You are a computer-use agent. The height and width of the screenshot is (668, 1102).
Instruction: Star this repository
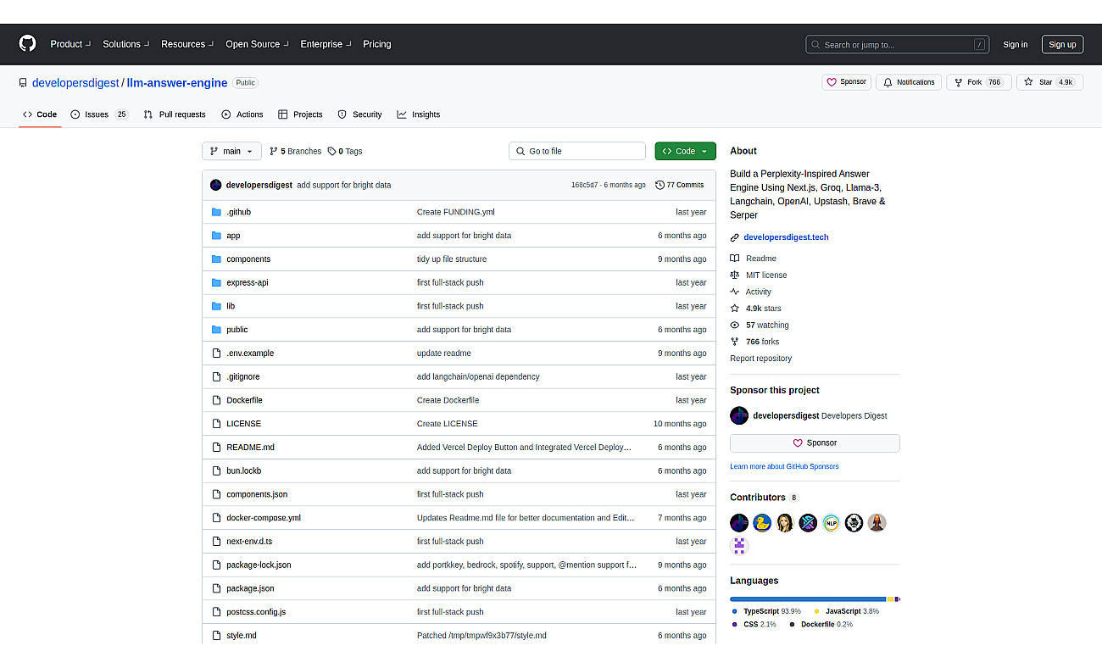coord(1049,82)
